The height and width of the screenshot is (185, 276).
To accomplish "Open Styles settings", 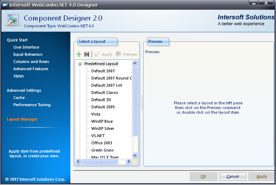I will click(x=18, y=76).
